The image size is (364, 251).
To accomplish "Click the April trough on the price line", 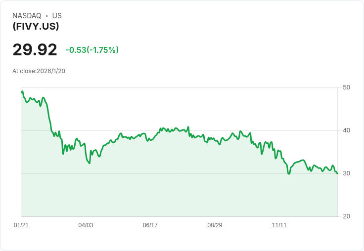I will 90,163.
